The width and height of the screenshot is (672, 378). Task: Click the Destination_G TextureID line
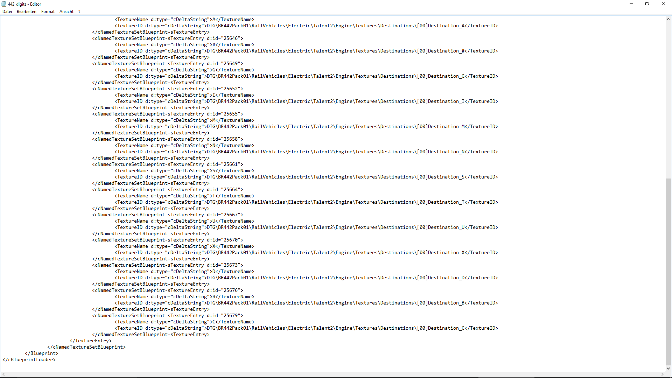[306, 76]
